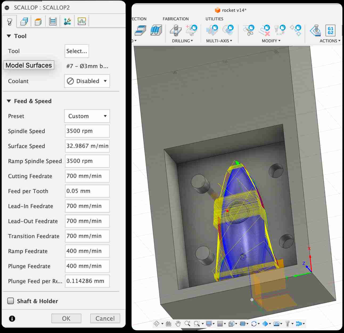Viewport: 344px width, 333px height.
Task: Edit the Cutting Feedrate field
Action: point(87,176)
